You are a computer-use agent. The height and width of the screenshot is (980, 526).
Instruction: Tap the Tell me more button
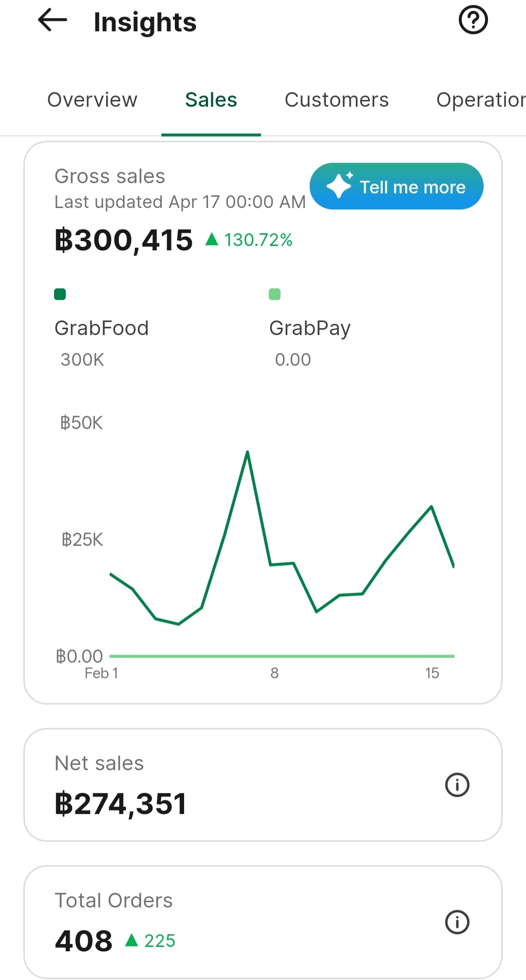pyautogui.click(x=396, y=186)
